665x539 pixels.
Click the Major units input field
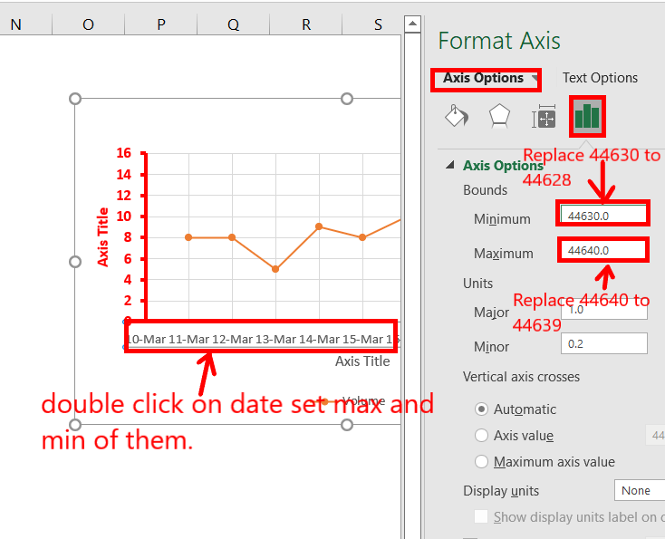coord(604,310)
